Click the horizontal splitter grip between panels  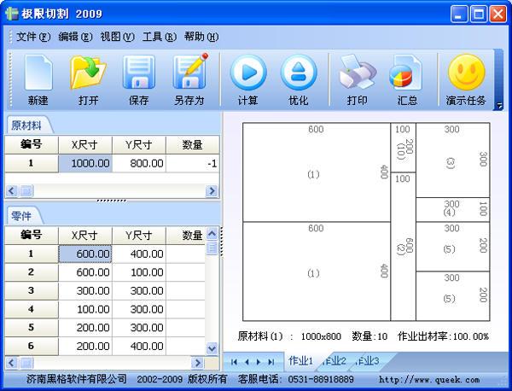click(x=111, y=201)
